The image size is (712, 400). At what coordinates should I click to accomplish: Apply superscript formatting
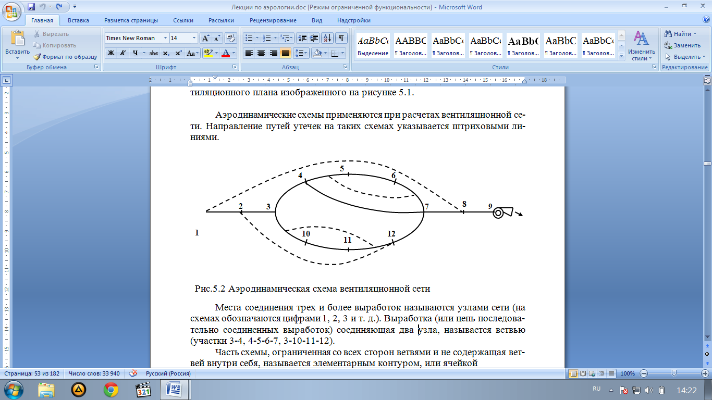pos(178,53)
